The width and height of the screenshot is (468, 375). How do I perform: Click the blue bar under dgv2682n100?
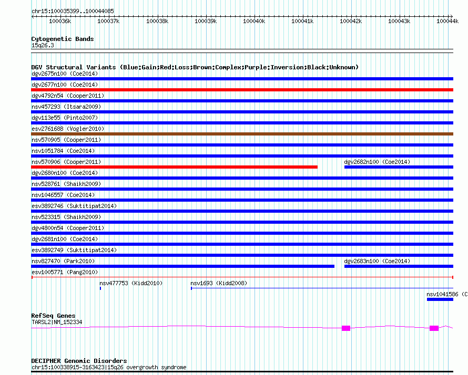pos(399,167)
